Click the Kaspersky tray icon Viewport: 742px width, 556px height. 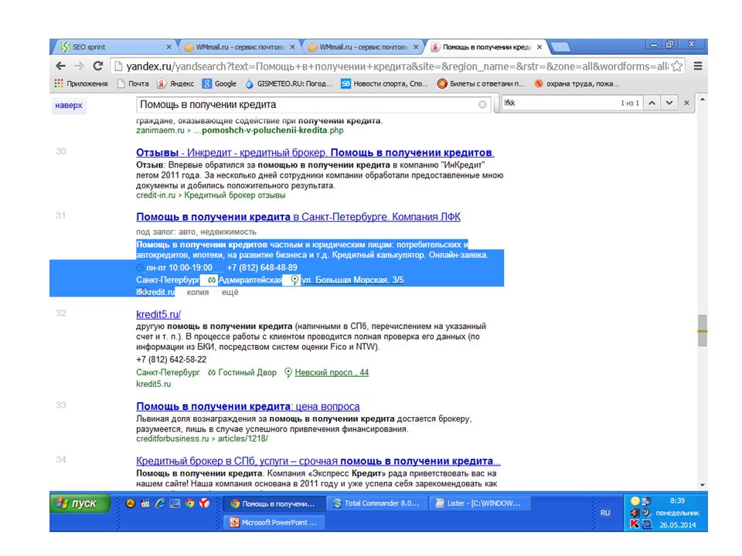(635, 524)
